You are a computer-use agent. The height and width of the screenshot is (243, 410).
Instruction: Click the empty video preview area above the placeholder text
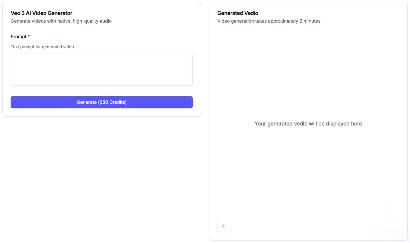[x=308, y=73]
